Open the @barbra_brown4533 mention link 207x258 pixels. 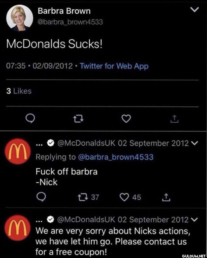tap(116, 157)
